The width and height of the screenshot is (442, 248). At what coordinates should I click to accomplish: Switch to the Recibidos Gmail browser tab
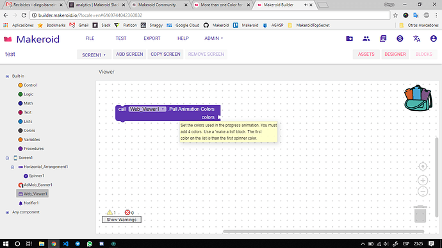(35, 4)
